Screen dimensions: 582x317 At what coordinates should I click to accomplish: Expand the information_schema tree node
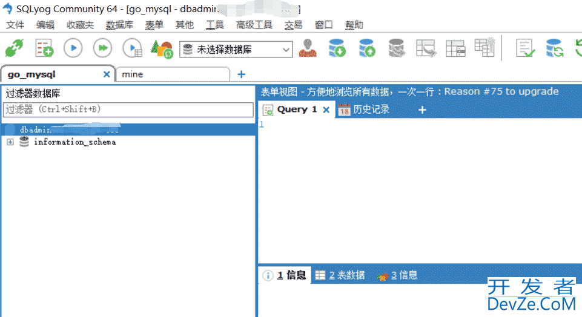[x=10, y=142]
